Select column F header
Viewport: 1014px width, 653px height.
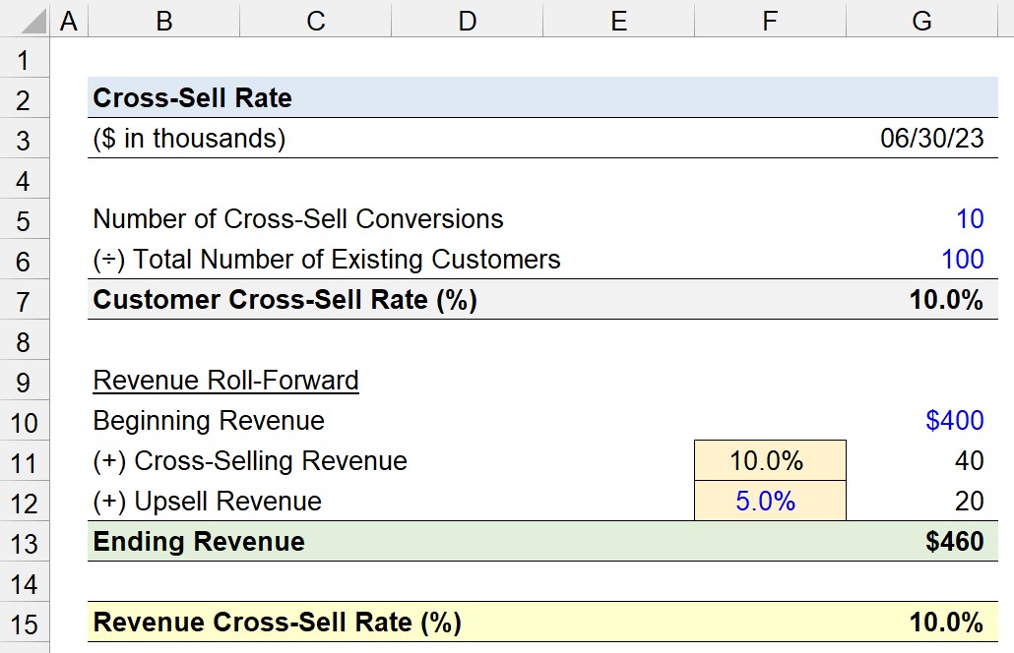(x=769, y=18)
